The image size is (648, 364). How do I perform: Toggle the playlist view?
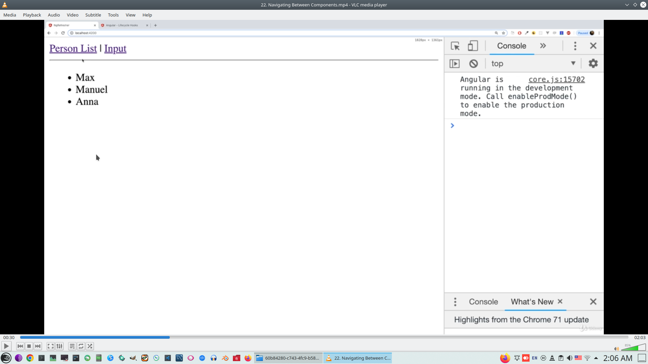point(72,346)
